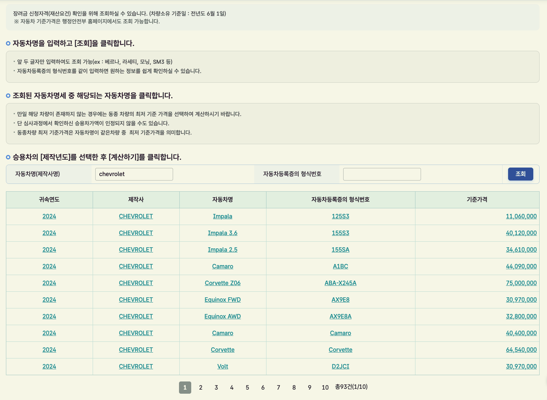Open the Impala model link with type number 125S3
The height and width of the screenshot is (400, 547).
click(222, 216)
